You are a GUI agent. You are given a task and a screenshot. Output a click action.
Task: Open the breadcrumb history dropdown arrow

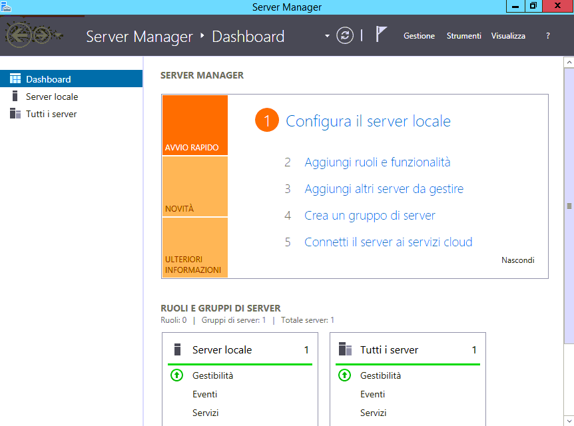pyautogui.click(x=327, y=36)
